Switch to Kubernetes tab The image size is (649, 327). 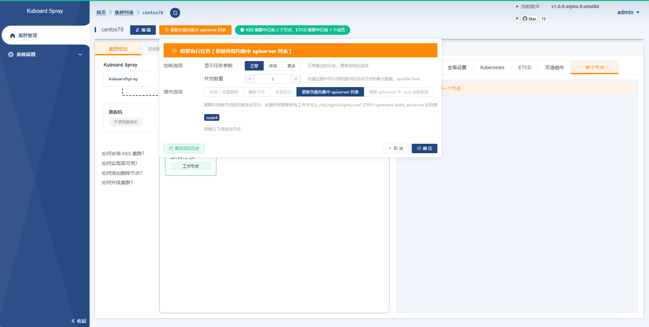492,67
